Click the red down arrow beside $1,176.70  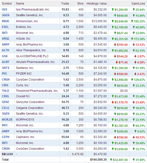click(113, 102)
